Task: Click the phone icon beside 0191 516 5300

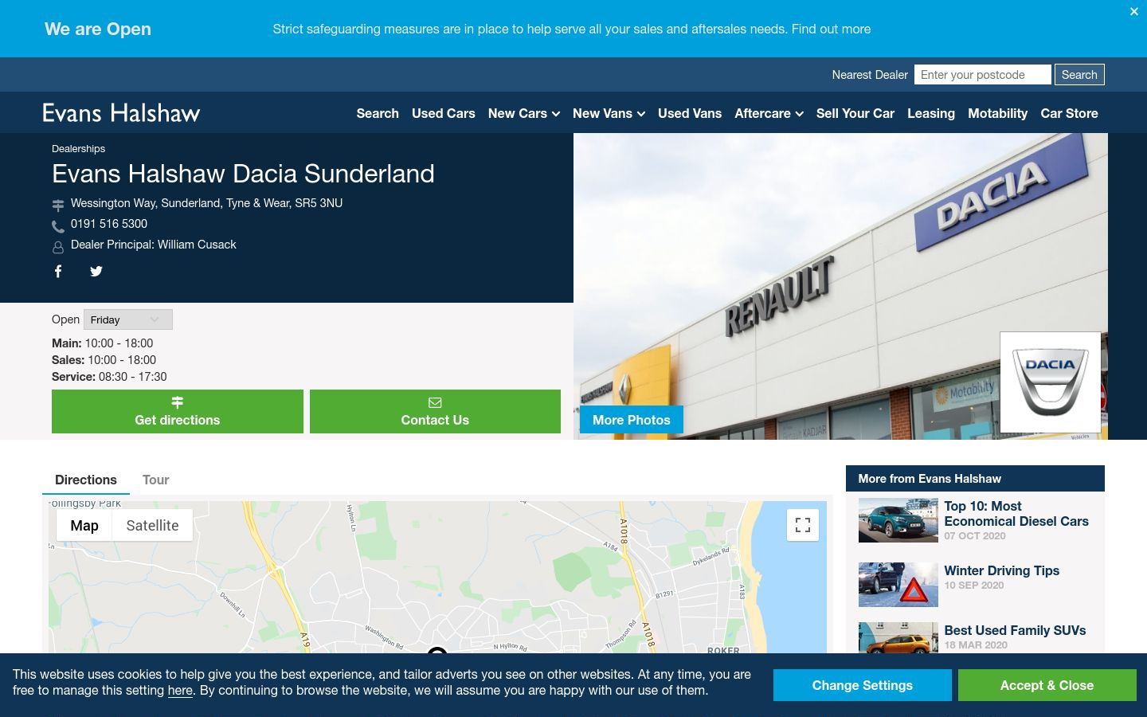Action: [58, 226]
